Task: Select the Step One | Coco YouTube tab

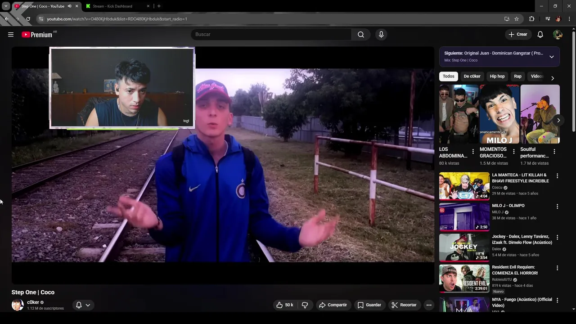Action: (43, 6)
